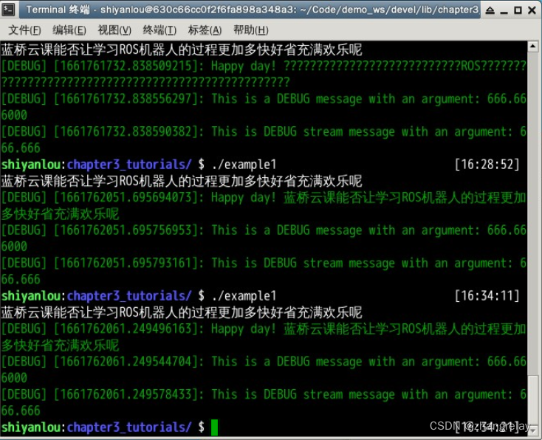Click the debug timestamp 1661761732.838509215

[x=126, y=66]
